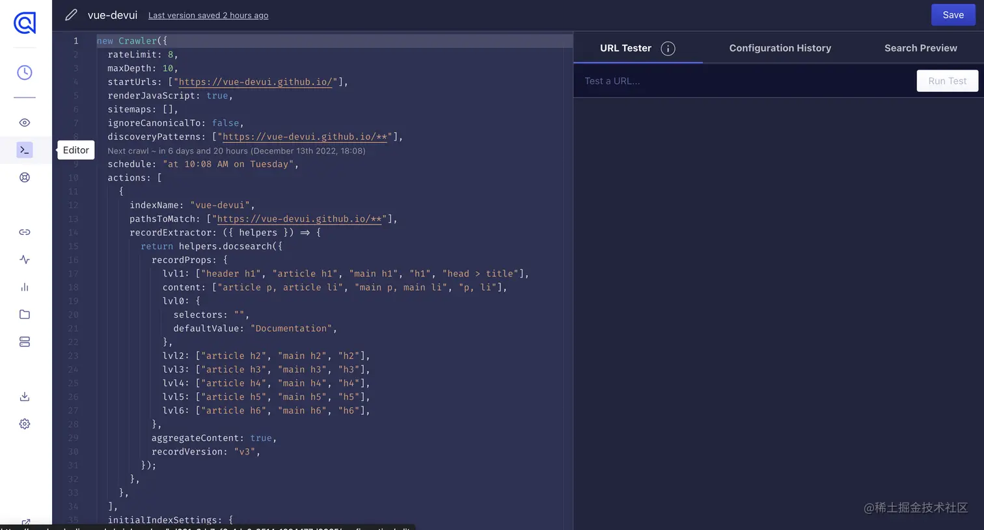Open the folder icon in sidebar
This screenshot has width=984, height=530.
click(25, 314)
